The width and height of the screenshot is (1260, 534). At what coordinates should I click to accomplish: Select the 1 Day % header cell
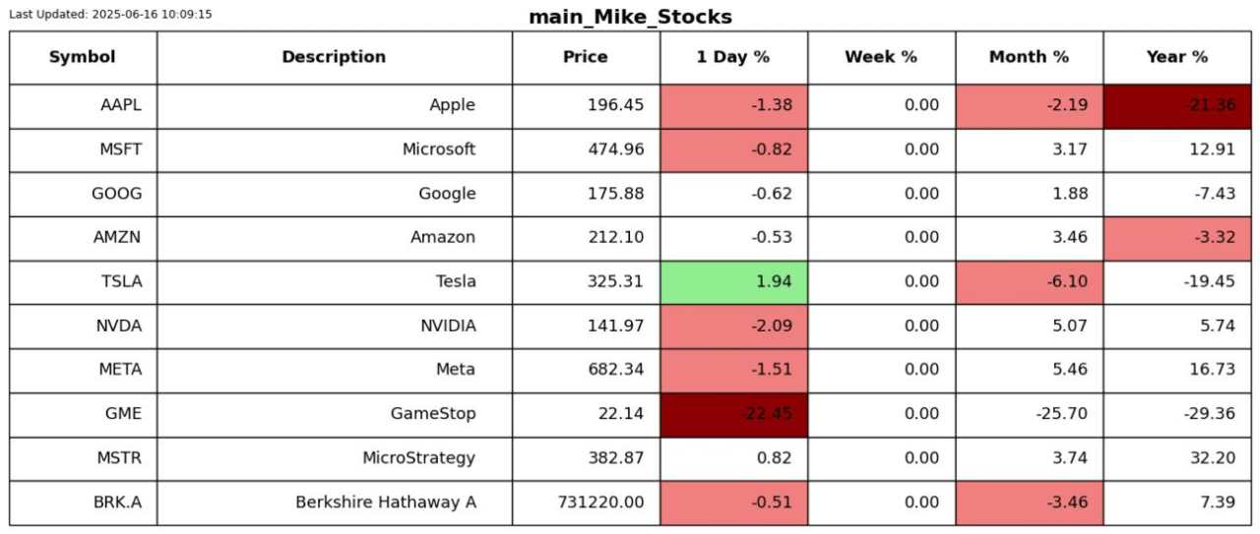[733, 57]
